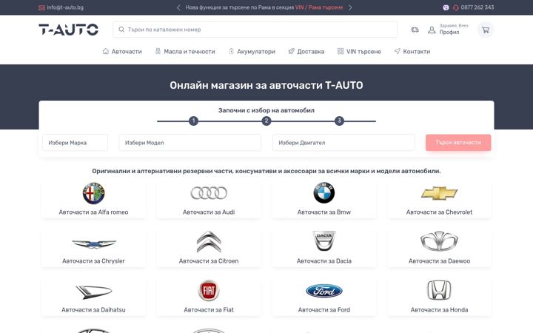Open the Масла и течности menu

tap(190, 52)
